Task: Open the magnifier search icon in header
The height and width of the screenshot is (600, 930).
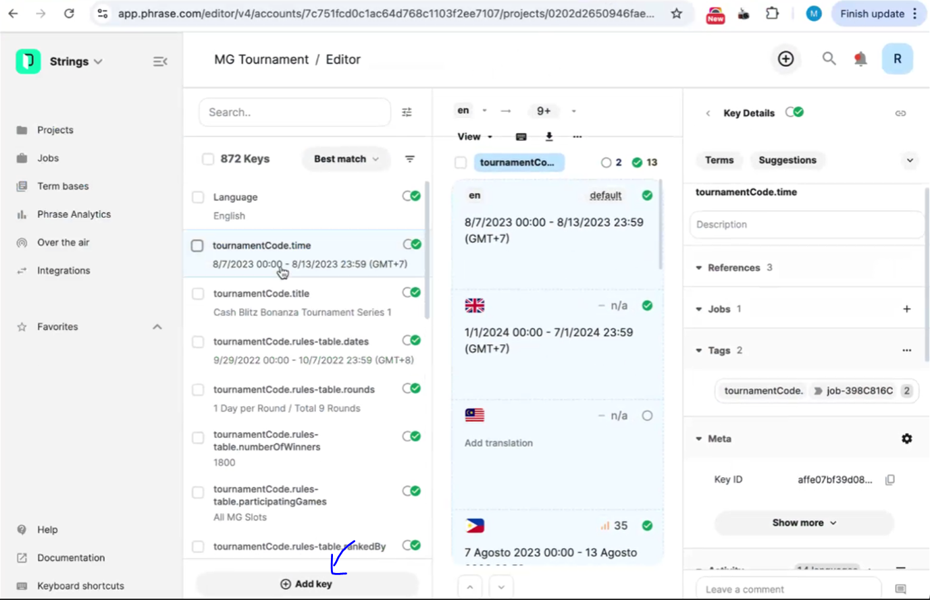Action: 829,59
